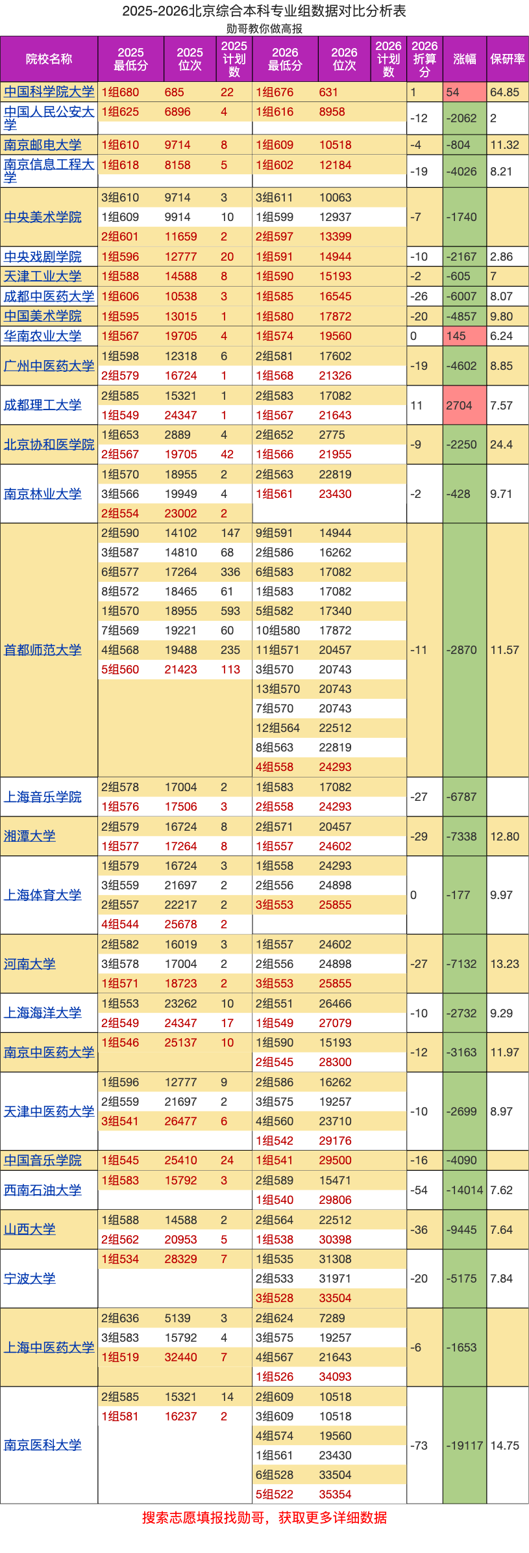Open the 天津中医药大学 link
The image size is (529, 1553).
[x=49, y=1111]
